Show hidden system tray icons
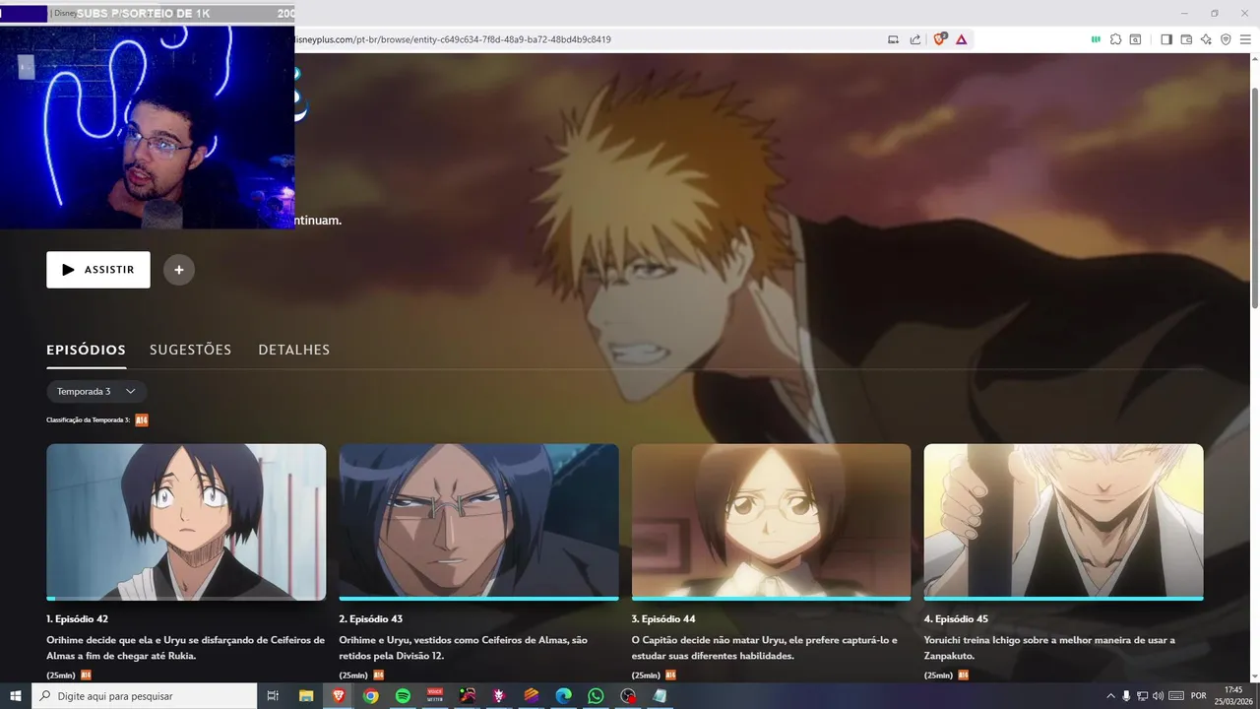This screenshot has height=709, width=1260. point(1111,696)
